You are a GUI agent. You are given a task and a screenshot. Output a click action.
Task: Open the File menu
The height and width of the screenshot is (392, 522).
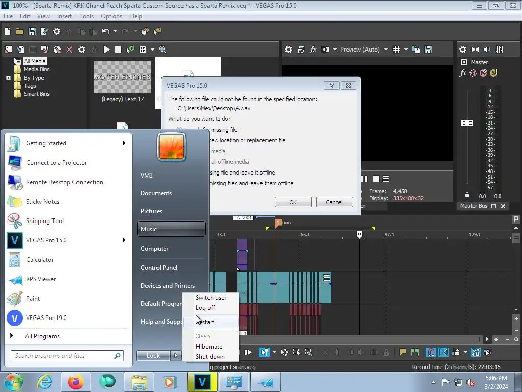(8, 16)
